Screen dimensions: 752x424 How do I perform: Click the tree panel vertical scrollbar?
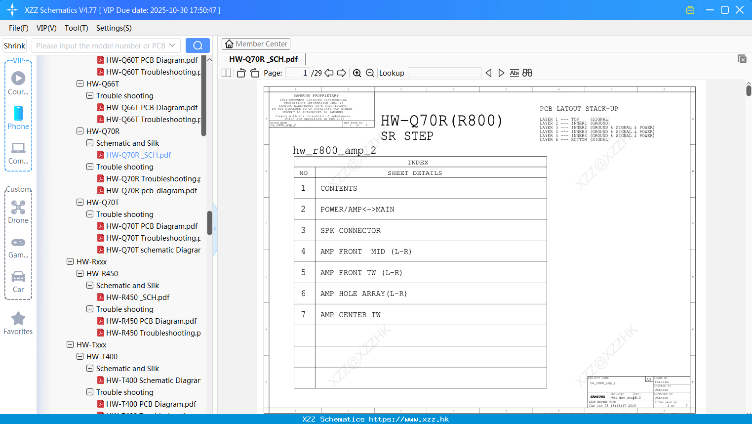point(209,222)
